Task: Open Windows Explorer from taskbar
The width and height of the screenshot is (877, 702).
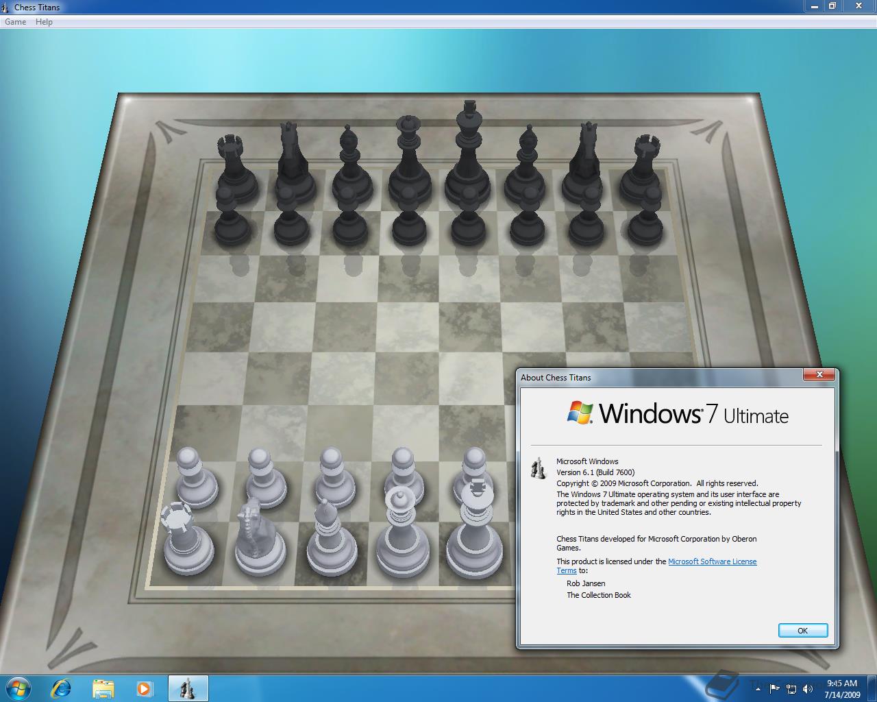Action: coord(103,688)
